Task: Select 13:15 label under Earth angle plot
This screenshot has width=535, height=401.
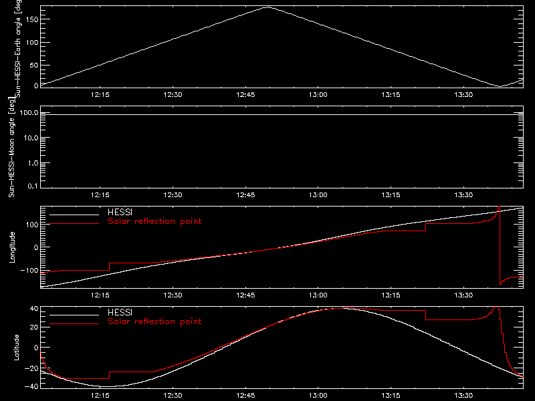Action: click(x=391, y=94)
